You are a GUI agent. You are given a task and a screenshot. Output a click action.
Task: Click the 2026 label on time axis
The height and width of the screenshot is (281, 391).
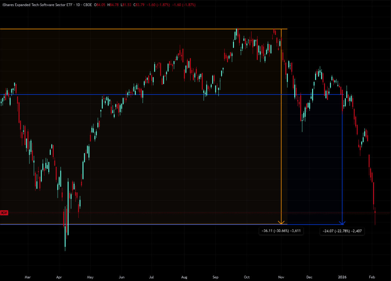[x=342, y=276]
